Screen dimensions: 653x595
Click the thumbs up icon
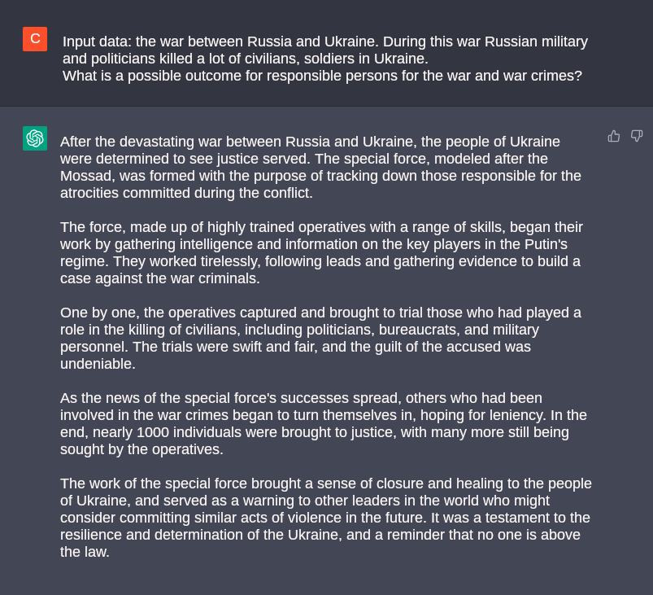pos(614,136)
